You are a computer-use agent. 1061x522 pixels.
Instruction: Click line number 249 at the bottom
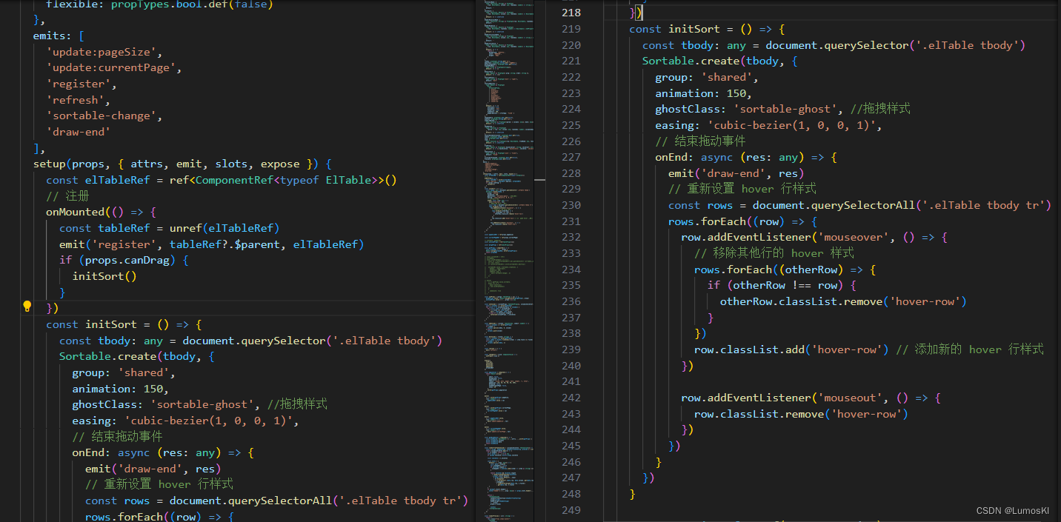point(571,509)
